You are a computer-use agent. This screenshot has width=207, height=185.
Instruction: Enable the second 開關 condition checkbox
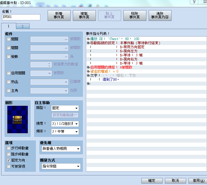(8, 48)
